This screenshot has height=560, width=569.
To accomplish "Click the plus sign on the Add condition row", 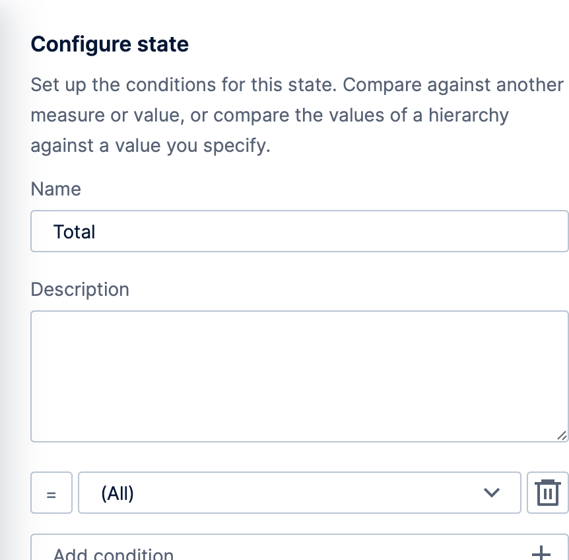I will click(x=541, y=553).
